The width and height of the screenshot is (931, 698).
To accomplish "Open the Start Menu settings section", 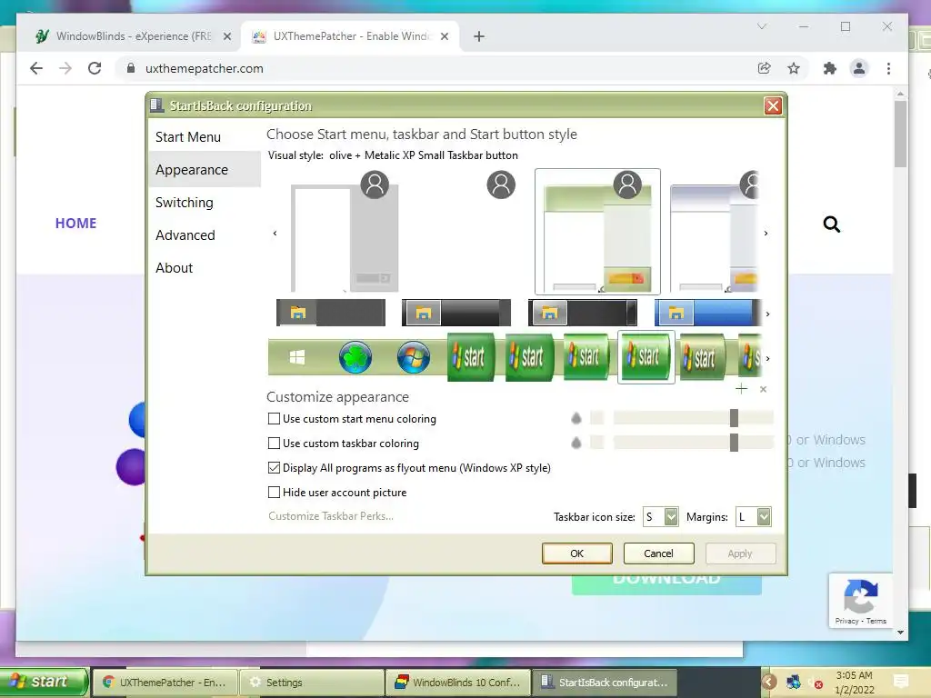I will 188,137.
